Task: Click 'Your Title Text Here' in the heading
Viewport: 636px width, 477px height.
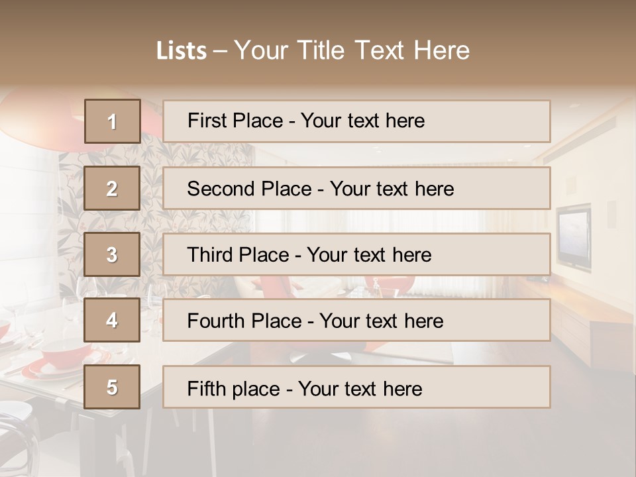Action: pos(351,50)
